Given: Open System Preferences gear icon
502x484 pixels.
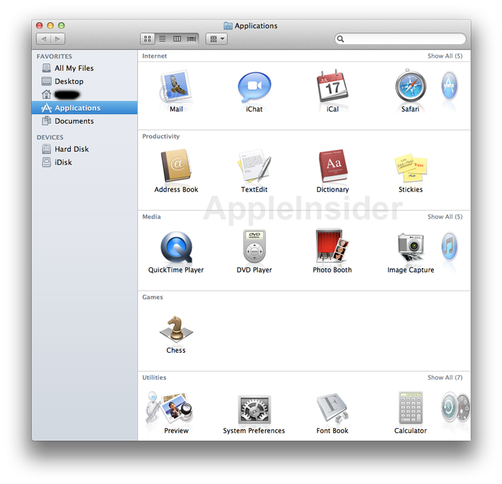Looking at the screenshot, I should [254, 409].
